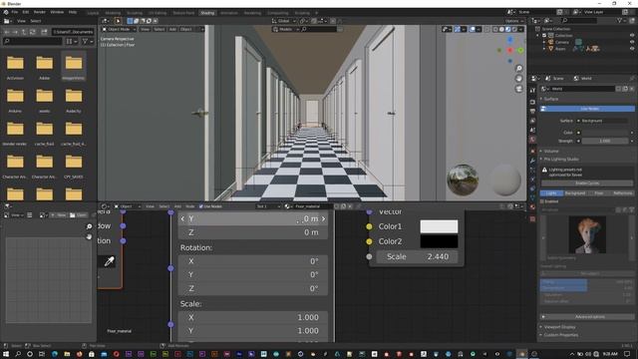Switch to the Shading workspace tab
Screen dimensions: 638x359
tap(207, 13)
